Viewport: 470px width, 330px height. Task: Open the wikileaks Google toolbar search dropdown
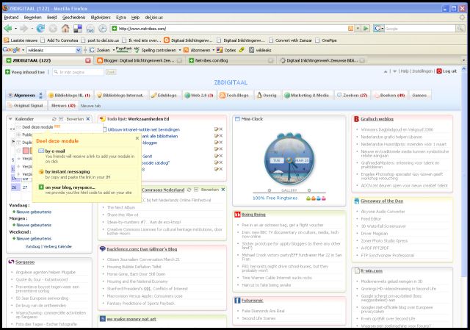tap(79, 50)
